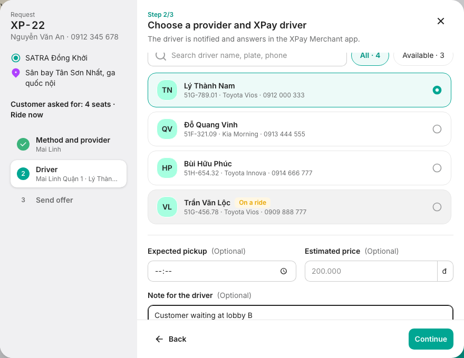
Task: Click the SATRA Đồng Khởi pickup text
Action: 56,58
